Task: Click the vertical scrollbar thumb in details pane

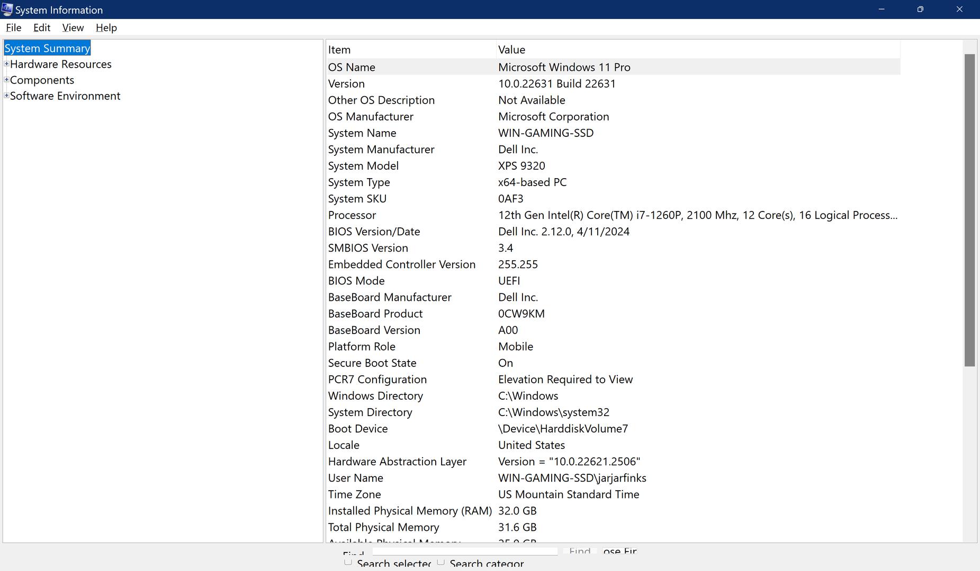Action: [x=969, y=210]
